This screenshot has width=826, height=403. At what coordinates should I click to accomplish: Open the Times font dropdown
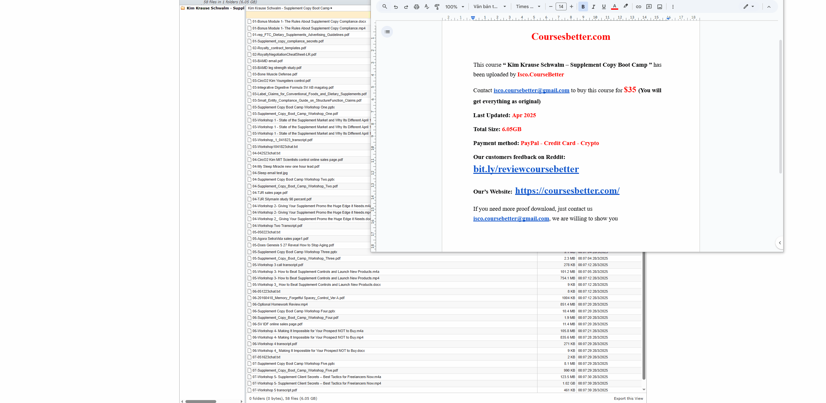[x=528, y=6]
